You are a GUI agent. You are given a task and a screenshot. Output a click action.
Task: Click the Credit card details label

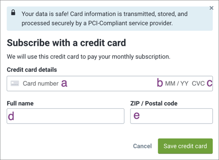click(32, 70)
